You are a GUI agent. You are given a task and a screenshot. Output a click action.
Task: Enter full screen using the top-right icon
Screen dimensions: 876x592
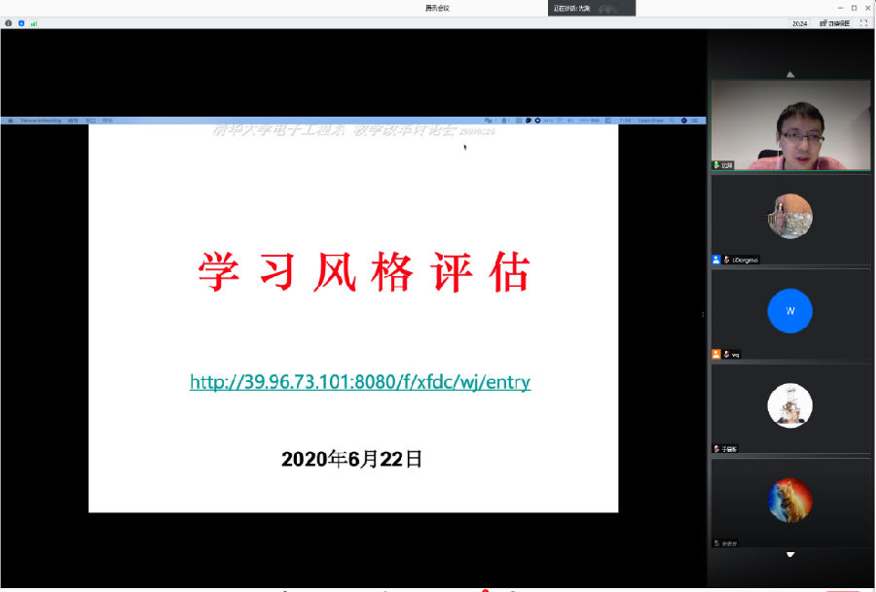pyautogui.click(x=863, y=23)
